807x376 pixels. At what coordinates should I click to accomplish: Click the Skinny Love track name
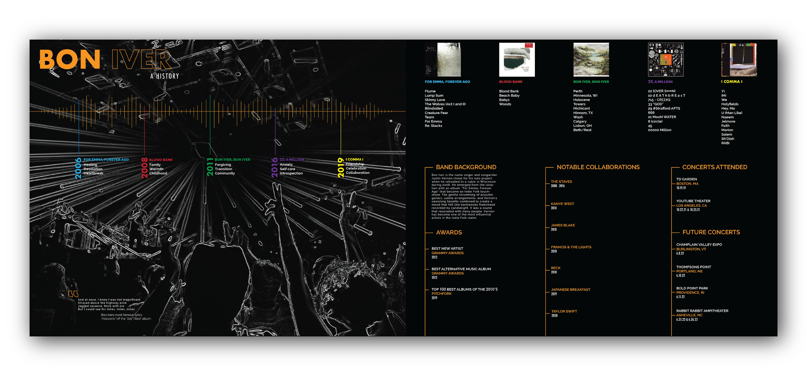click(434, 100)
